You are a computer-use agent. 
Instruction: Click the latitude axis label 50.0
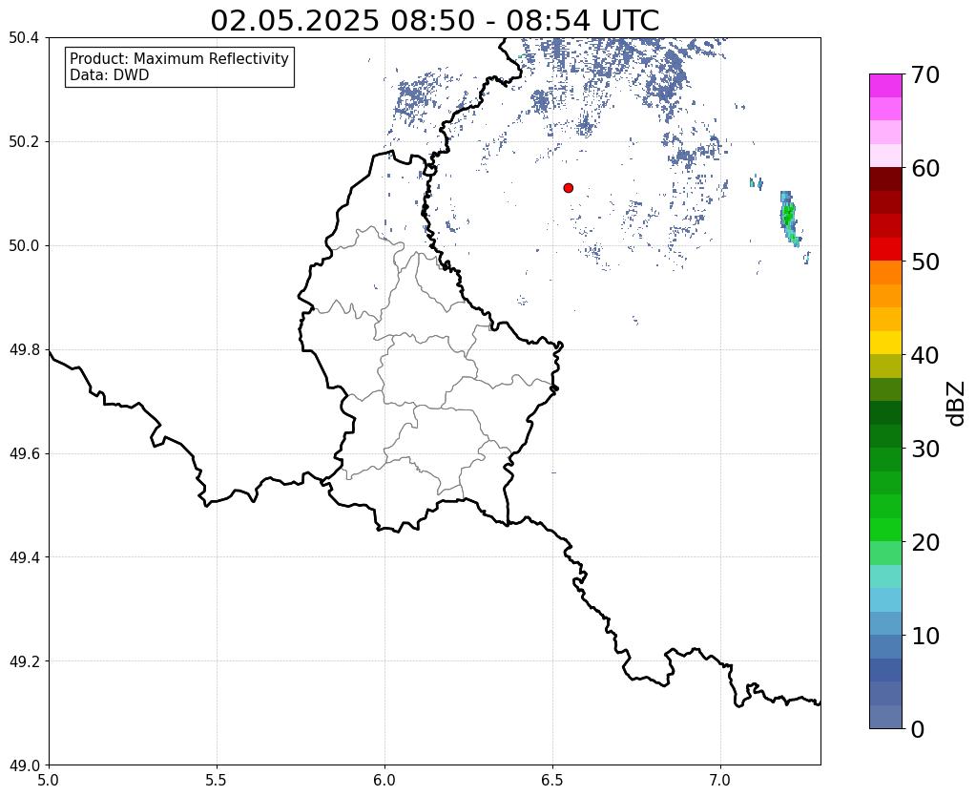coord(24,245)
